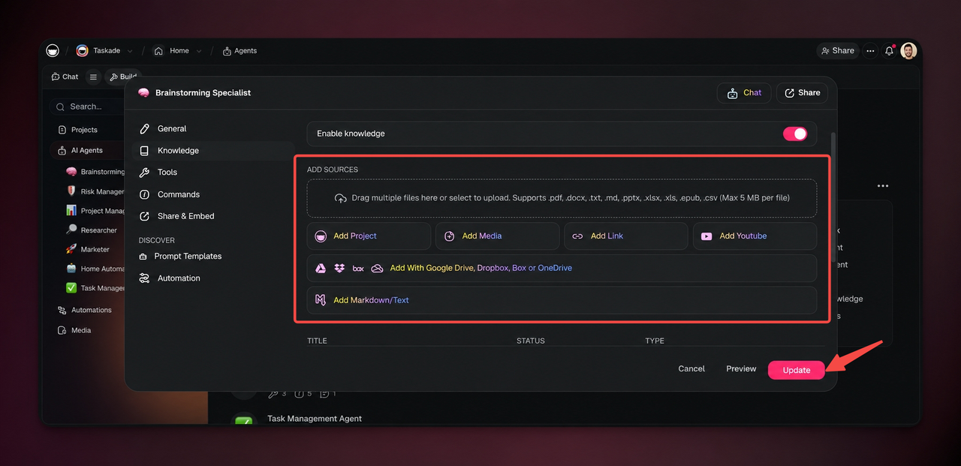This screenshot has width=961, height=466.
Task: Open the three-dot menu behind the dialog
Action: click(x=883, y=186)
